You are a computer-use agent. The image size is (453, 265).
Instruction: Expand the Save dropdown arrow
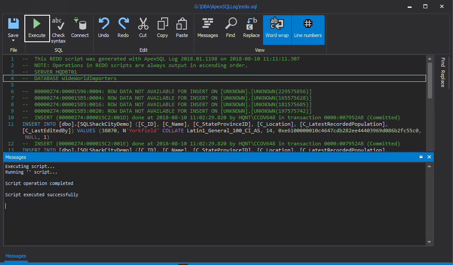point(13,40)
